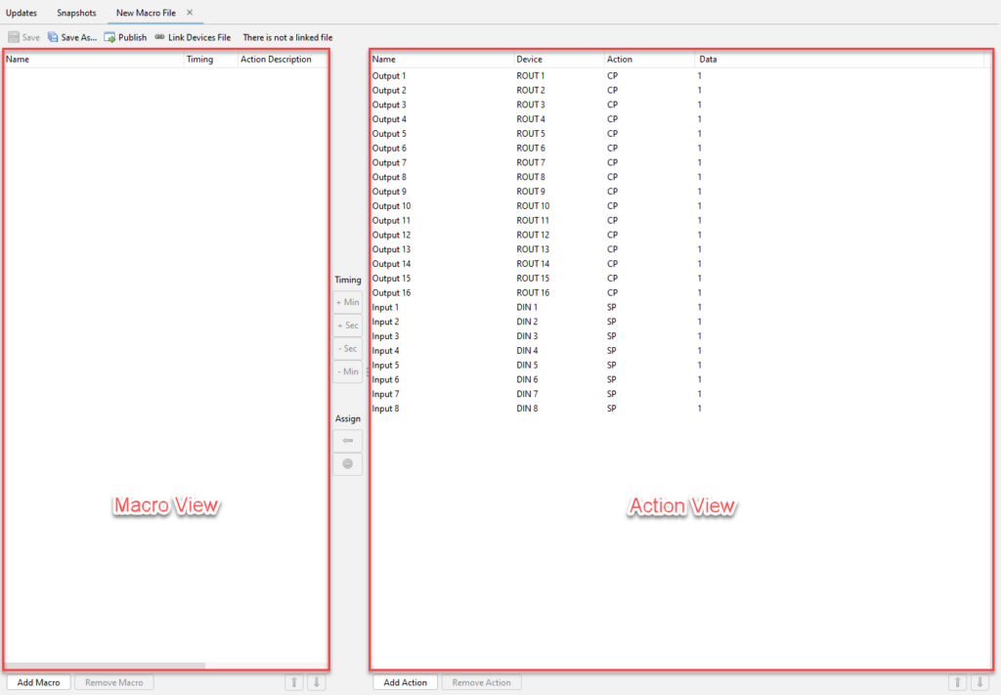The image size is (1001, 695).
Task: Click the Remove Action button
Action: pyautogui.click(x=481, y=682)
